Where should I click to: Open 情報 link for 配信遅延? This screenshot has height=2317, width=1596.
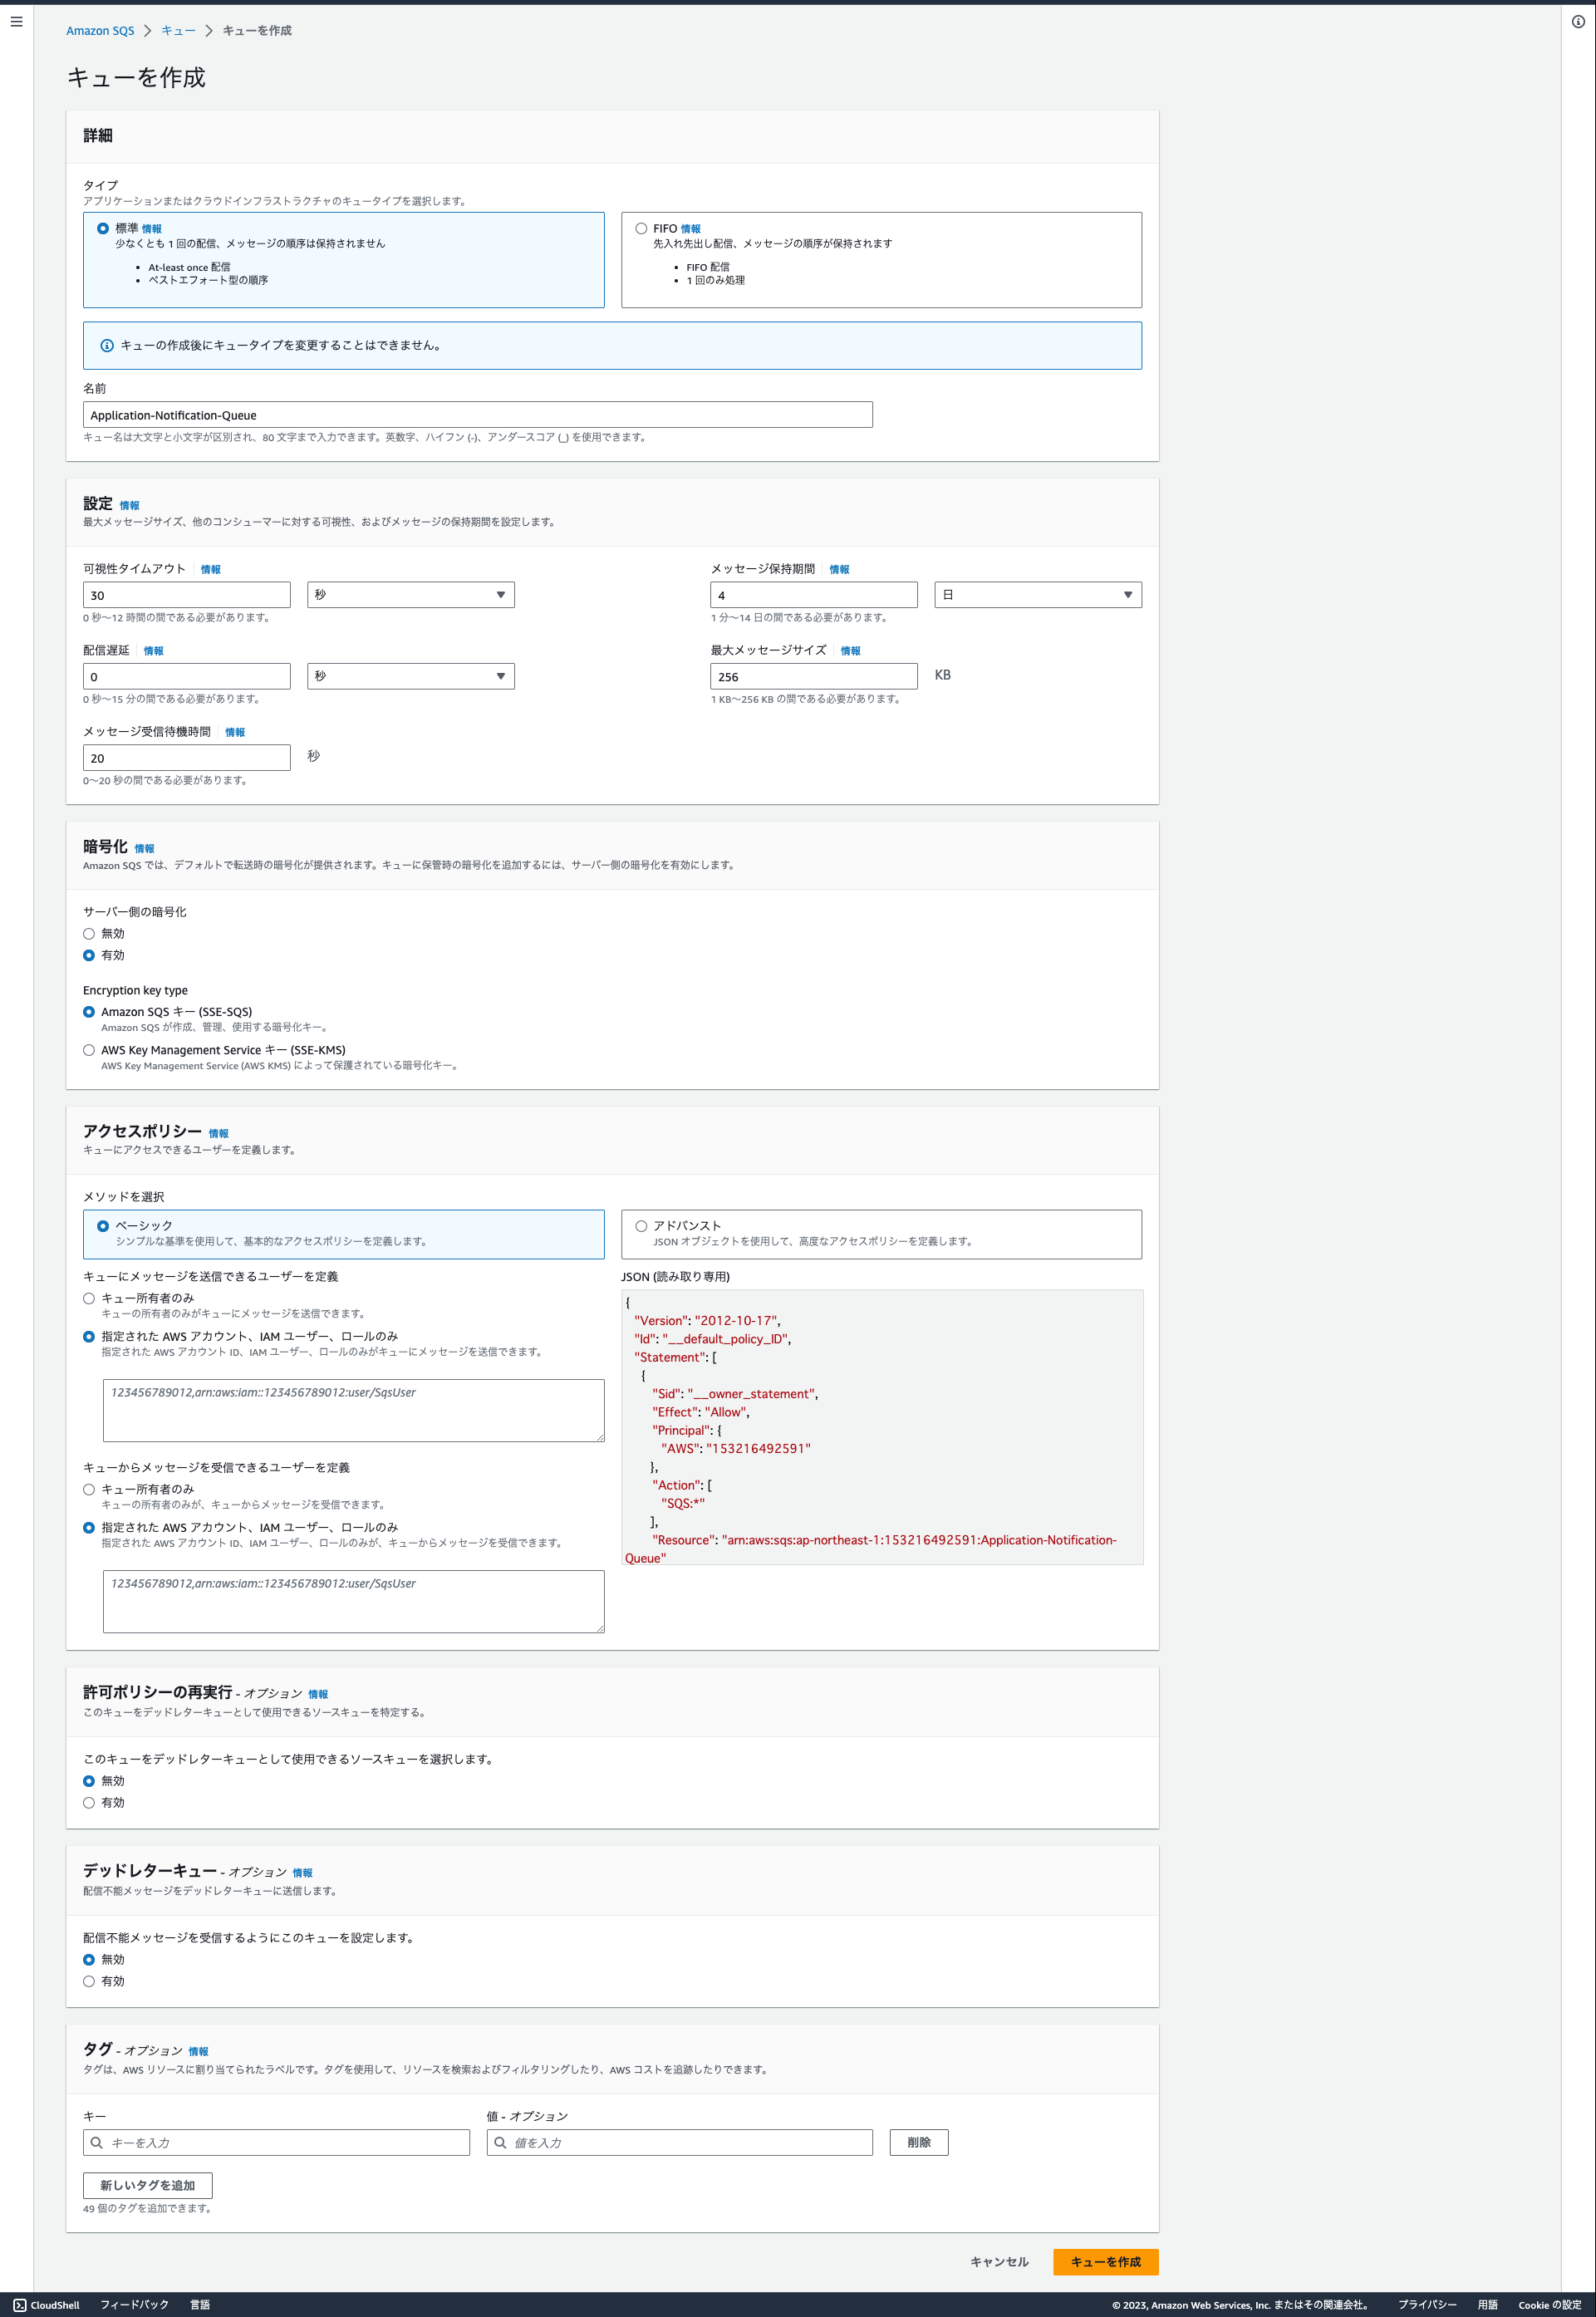click(154, 651)
